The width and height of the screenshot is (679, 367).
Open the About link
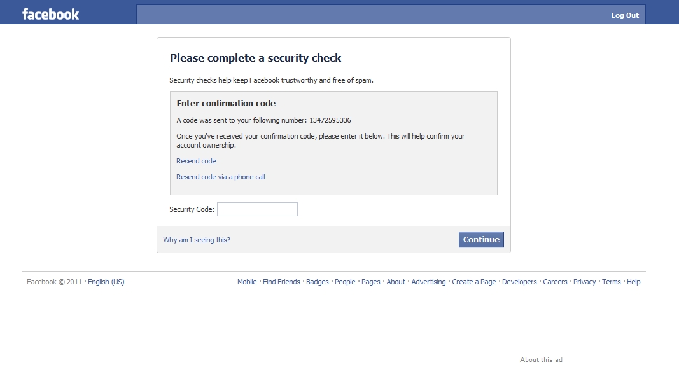point(396,282)
